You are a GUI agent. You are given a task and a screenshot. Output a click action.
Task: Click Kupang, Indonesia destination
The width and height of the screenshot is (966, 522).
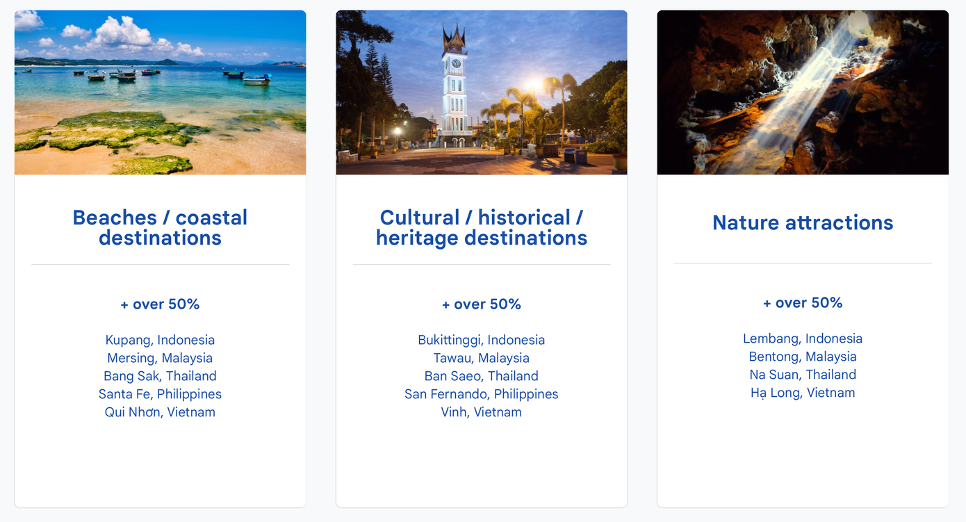coord(160,340)
